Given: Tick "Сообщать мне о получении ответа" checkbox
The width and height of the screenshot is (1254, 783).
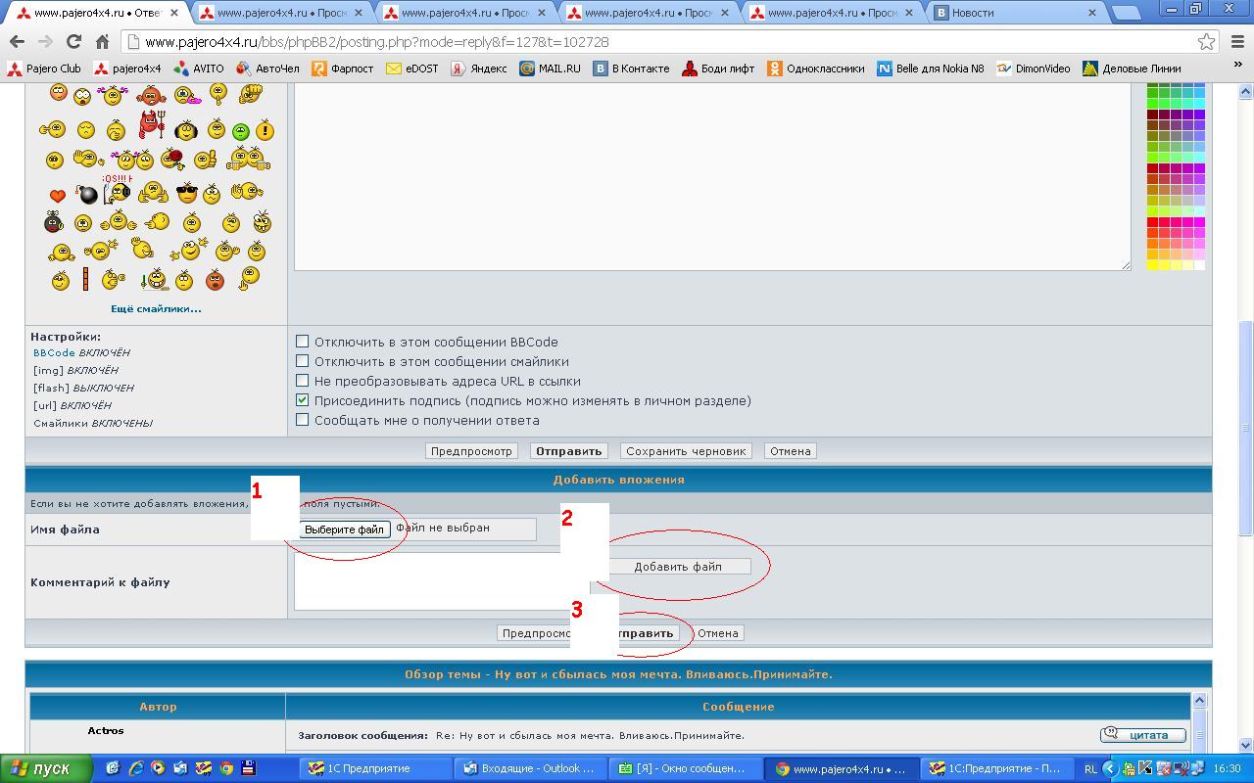Looking at the screenshot, I should (x=303, y=420).
